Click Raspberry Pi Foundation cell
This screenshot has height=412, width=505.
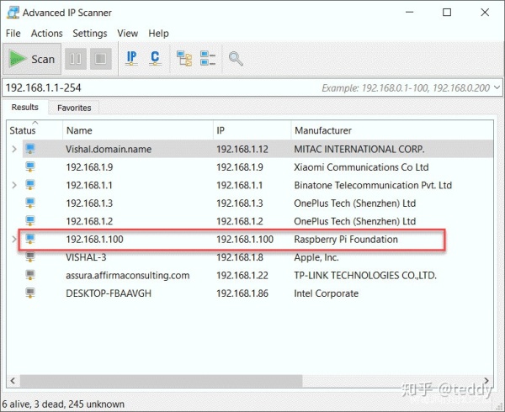click(x=346, y=239)
